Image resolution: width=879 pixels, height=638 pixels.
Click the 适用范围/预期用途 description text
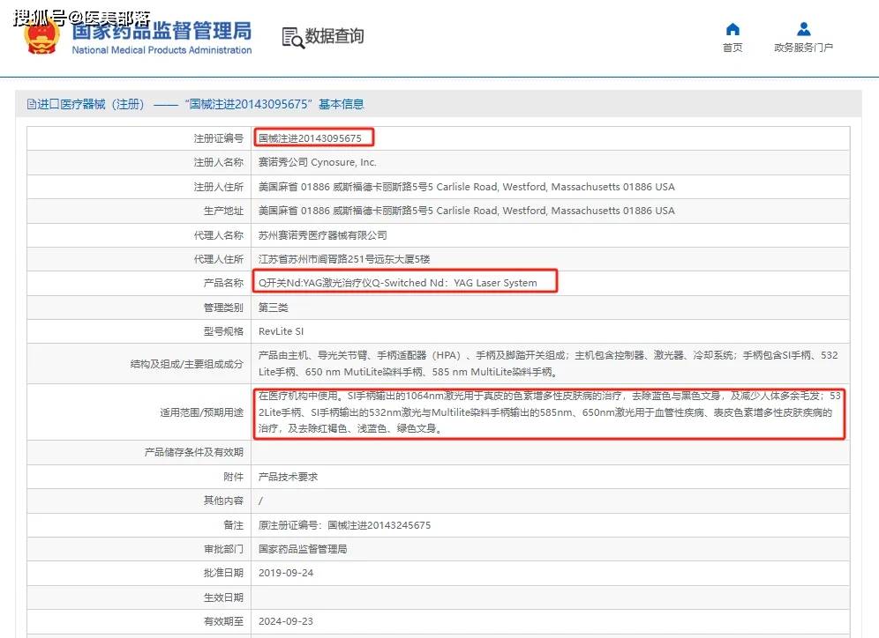point(549,412)
